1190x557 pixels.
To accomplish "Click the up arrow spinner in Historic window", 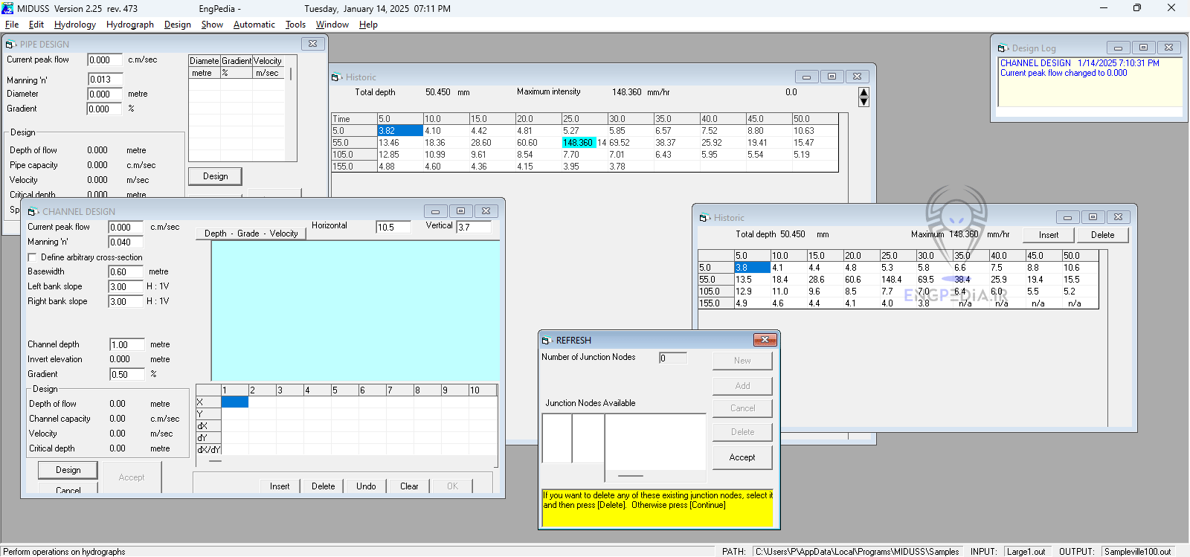I will tap(863, 92).
